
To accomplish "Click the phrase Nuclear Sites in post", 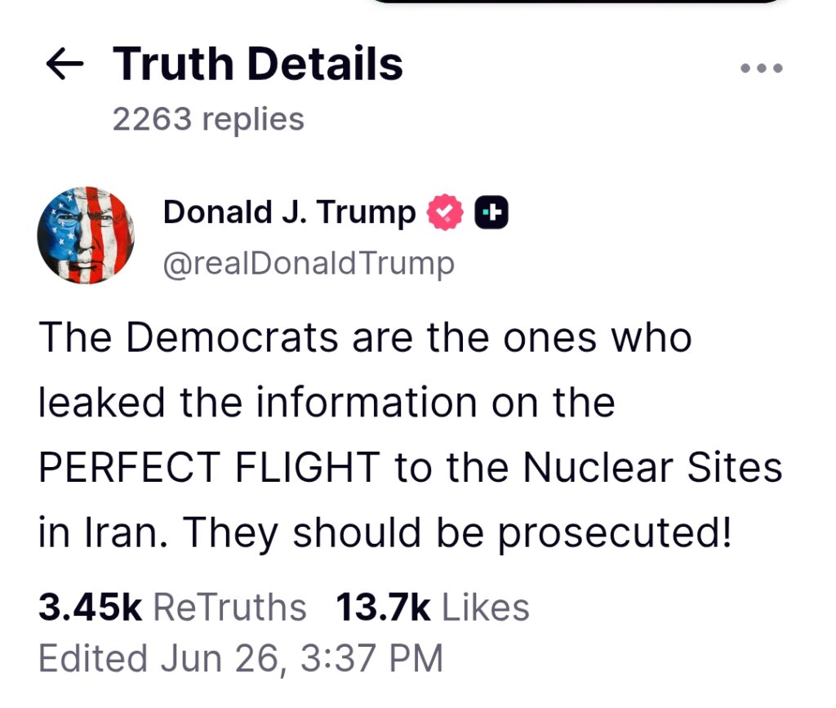I will [651, 468].
